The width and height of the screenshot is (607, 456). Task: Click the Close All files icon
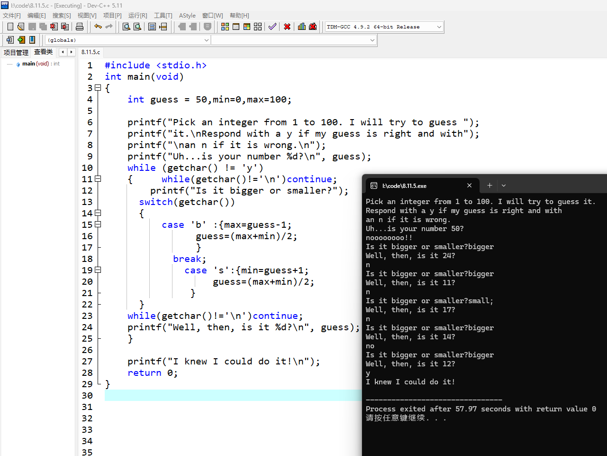[65, 27]
